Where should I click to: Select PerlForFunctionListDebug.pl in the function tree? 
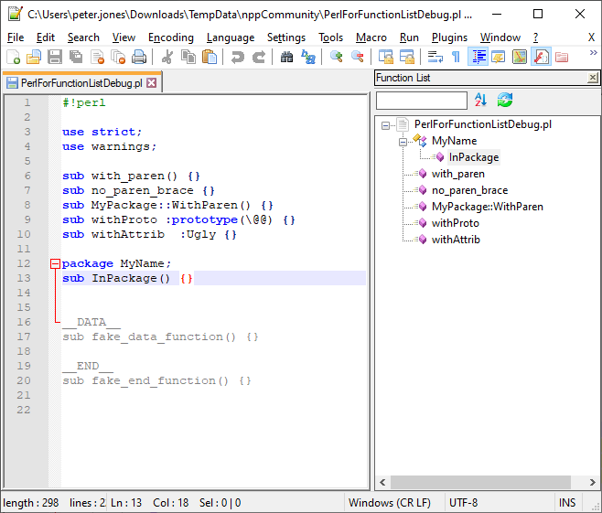point(482,124)
